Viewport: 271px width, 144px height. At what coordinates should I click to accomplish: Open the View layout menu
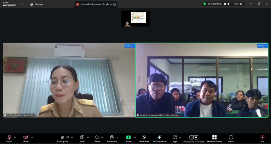point(237,4)
